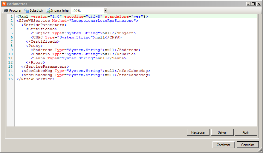Click the Substituir label in toolbar
The width and height of the screenshot is (263, 153).
(x=36, y=10)
